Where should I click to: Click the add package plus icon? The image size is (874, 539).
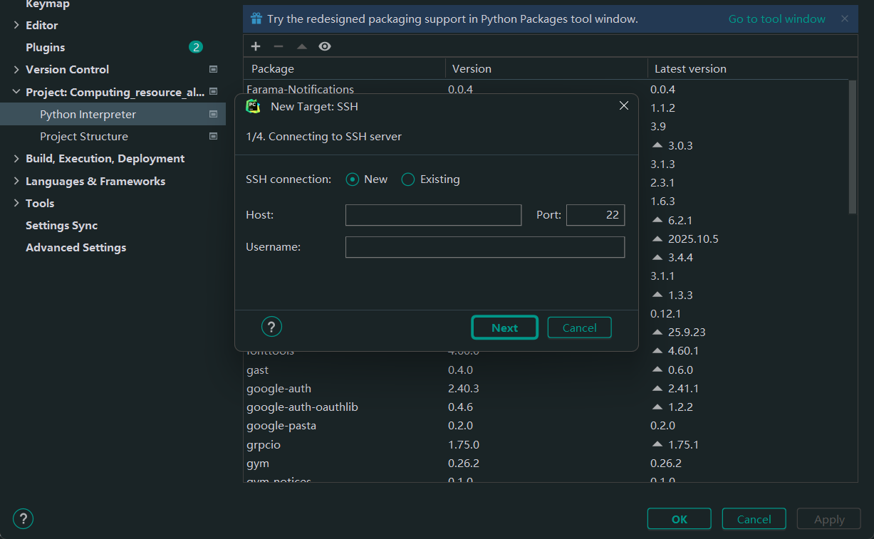[x=256, y=46]
